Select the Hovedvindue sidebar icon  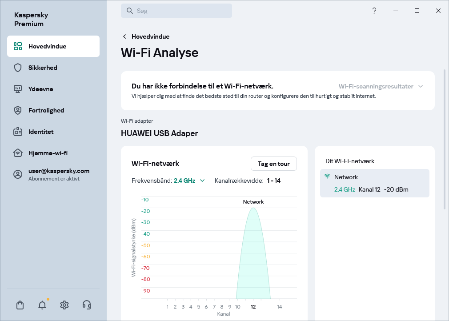17,46
